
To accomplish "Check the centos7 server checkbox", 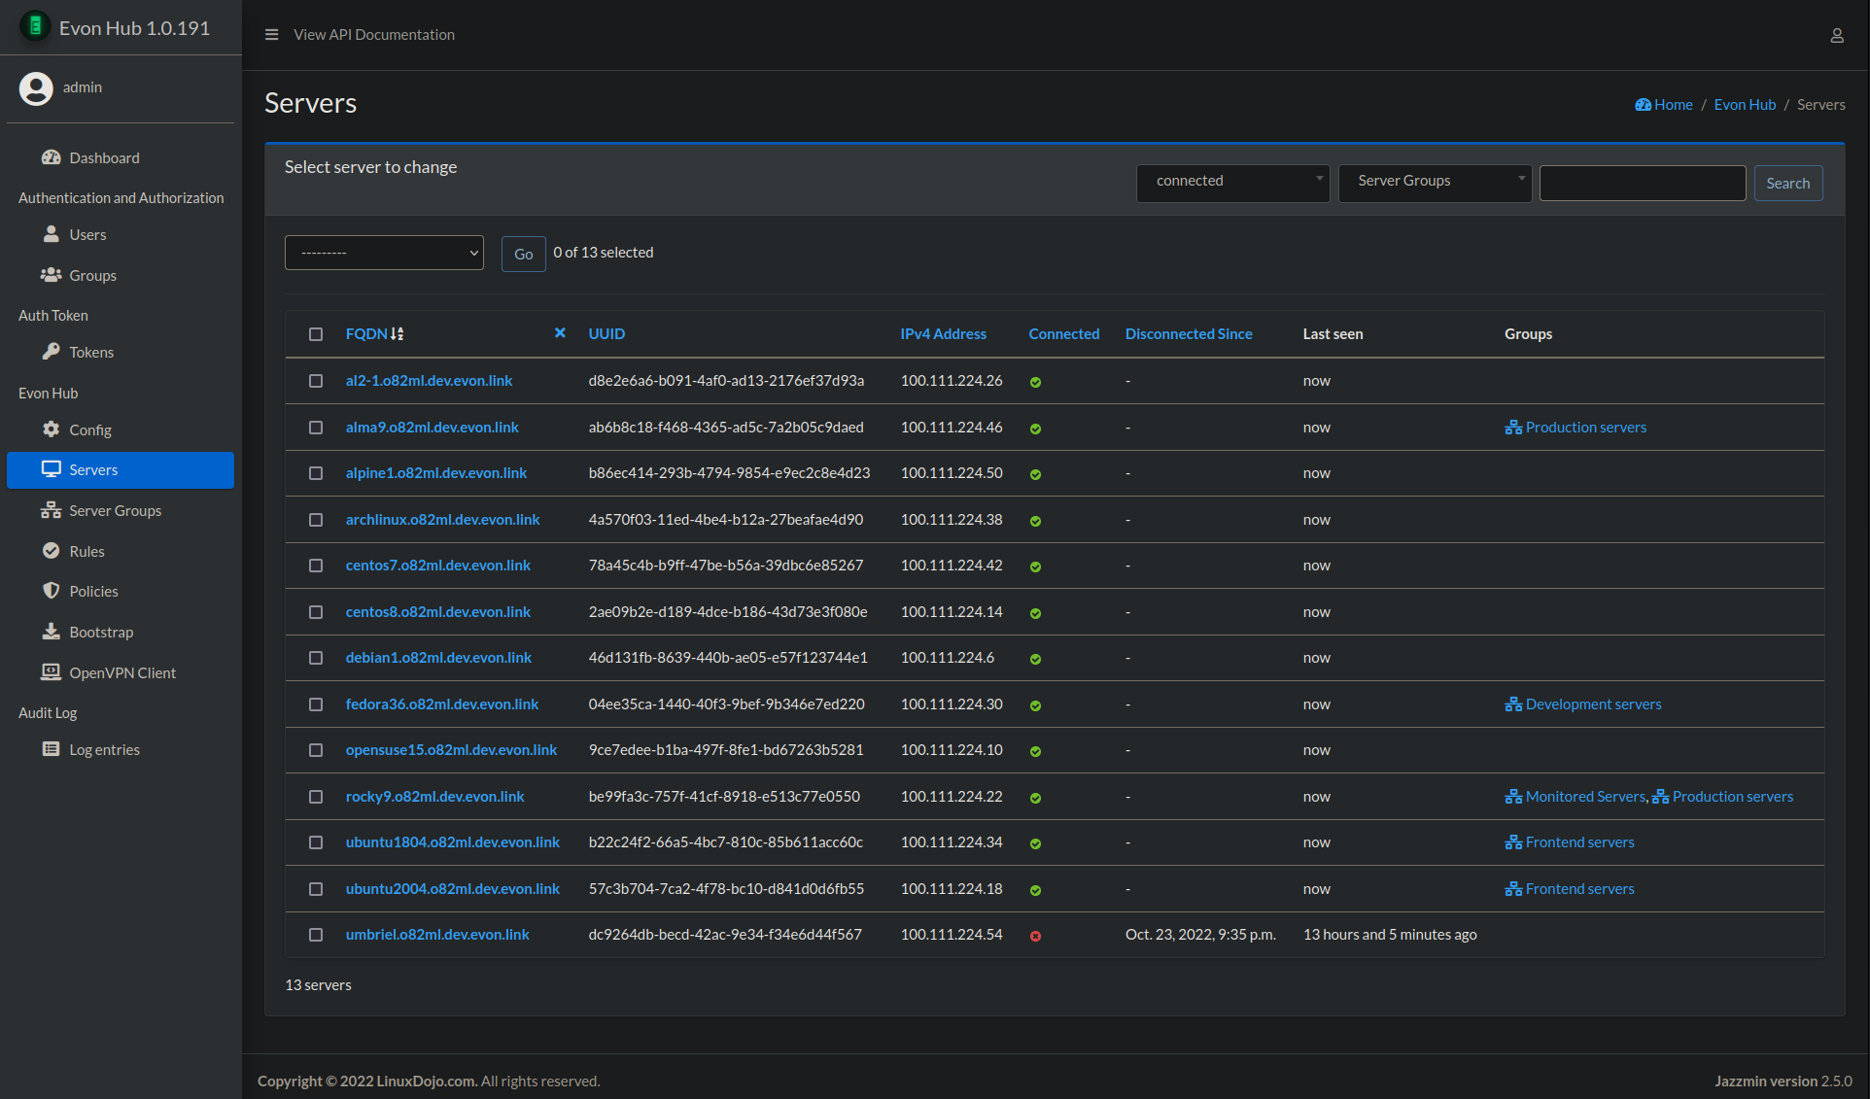I will [x=316, y=566].
